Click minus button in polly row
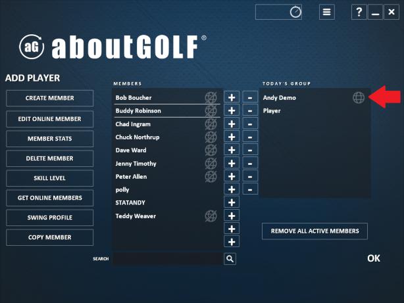 250,189
